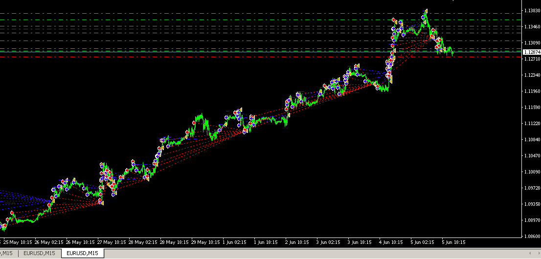Viewport: 541px width, 259px height.
Task: Click the 1.12710 price level on the scale
Action: click(x=532, y=59)
